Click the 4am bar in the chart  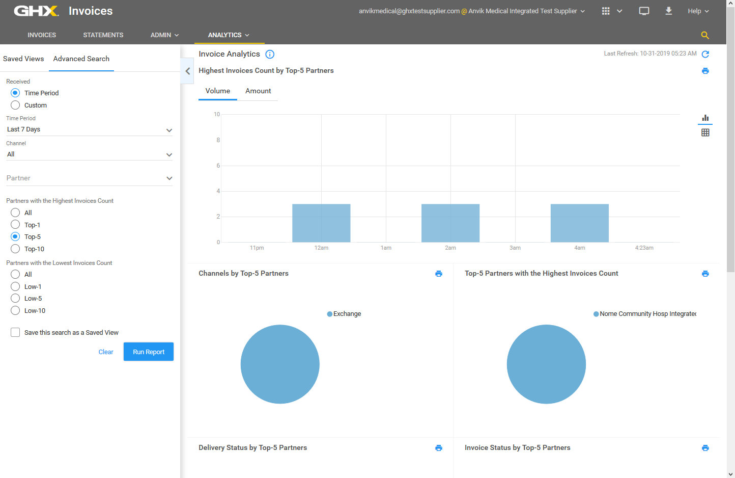coord(580,223)
